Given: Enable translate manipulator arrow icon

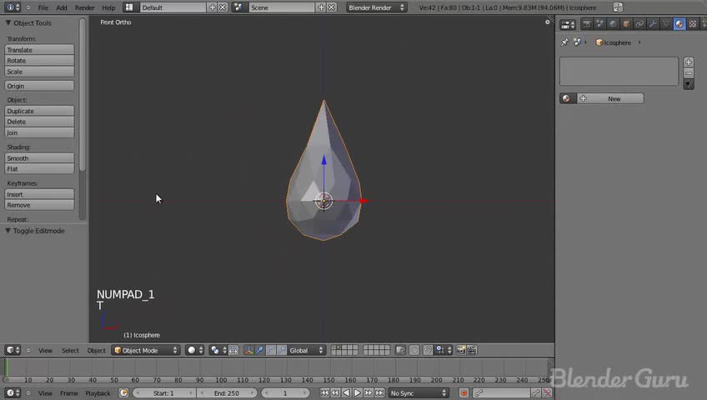Looking at the screenshot, I should 260,350.
